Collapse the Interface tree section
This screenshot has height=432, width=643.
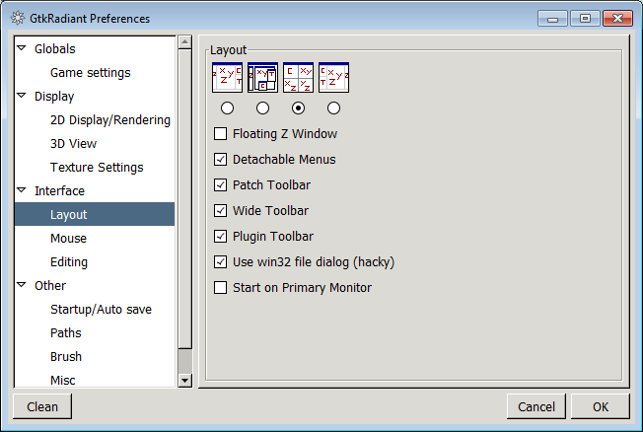[22, 190]
